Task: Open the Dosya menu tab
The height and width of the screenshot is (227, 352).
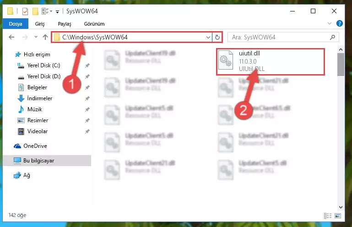Action: (16, 24)
